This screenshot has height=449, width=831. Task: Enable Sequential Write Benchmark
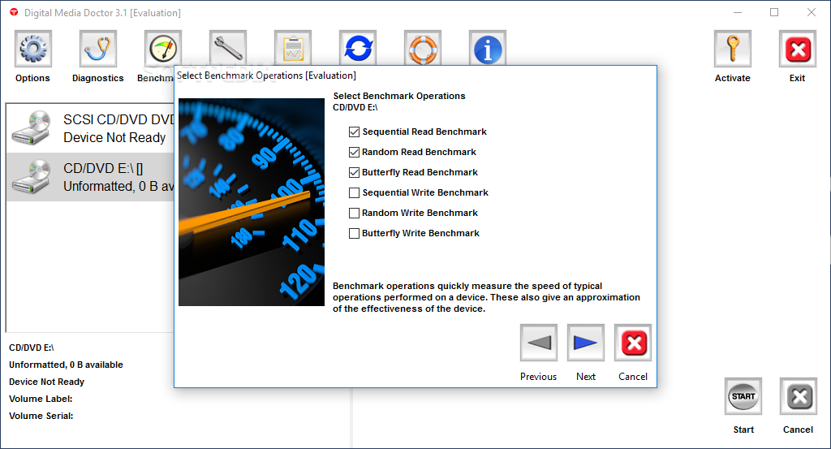click(354, 193)
